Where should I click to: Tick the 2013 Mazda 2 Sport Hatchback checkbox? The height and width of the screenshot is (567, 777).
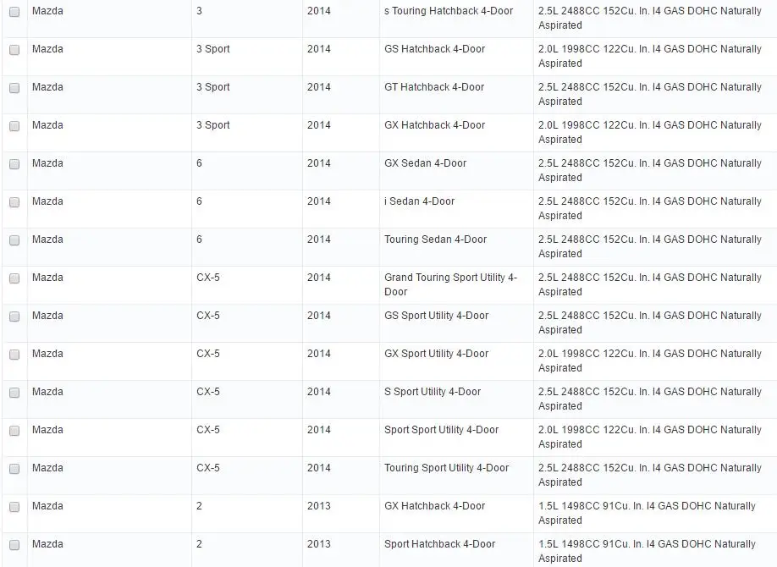point(14,545)
